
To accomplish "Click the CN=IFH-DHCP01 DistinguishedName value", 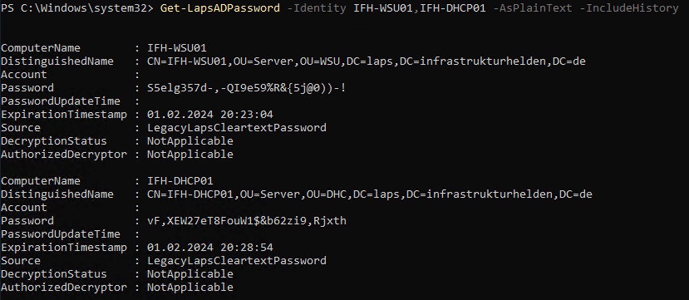I will coord(369,194).
